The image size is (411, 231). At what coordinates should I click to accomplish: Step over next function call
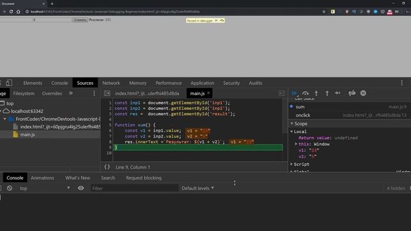306,93
